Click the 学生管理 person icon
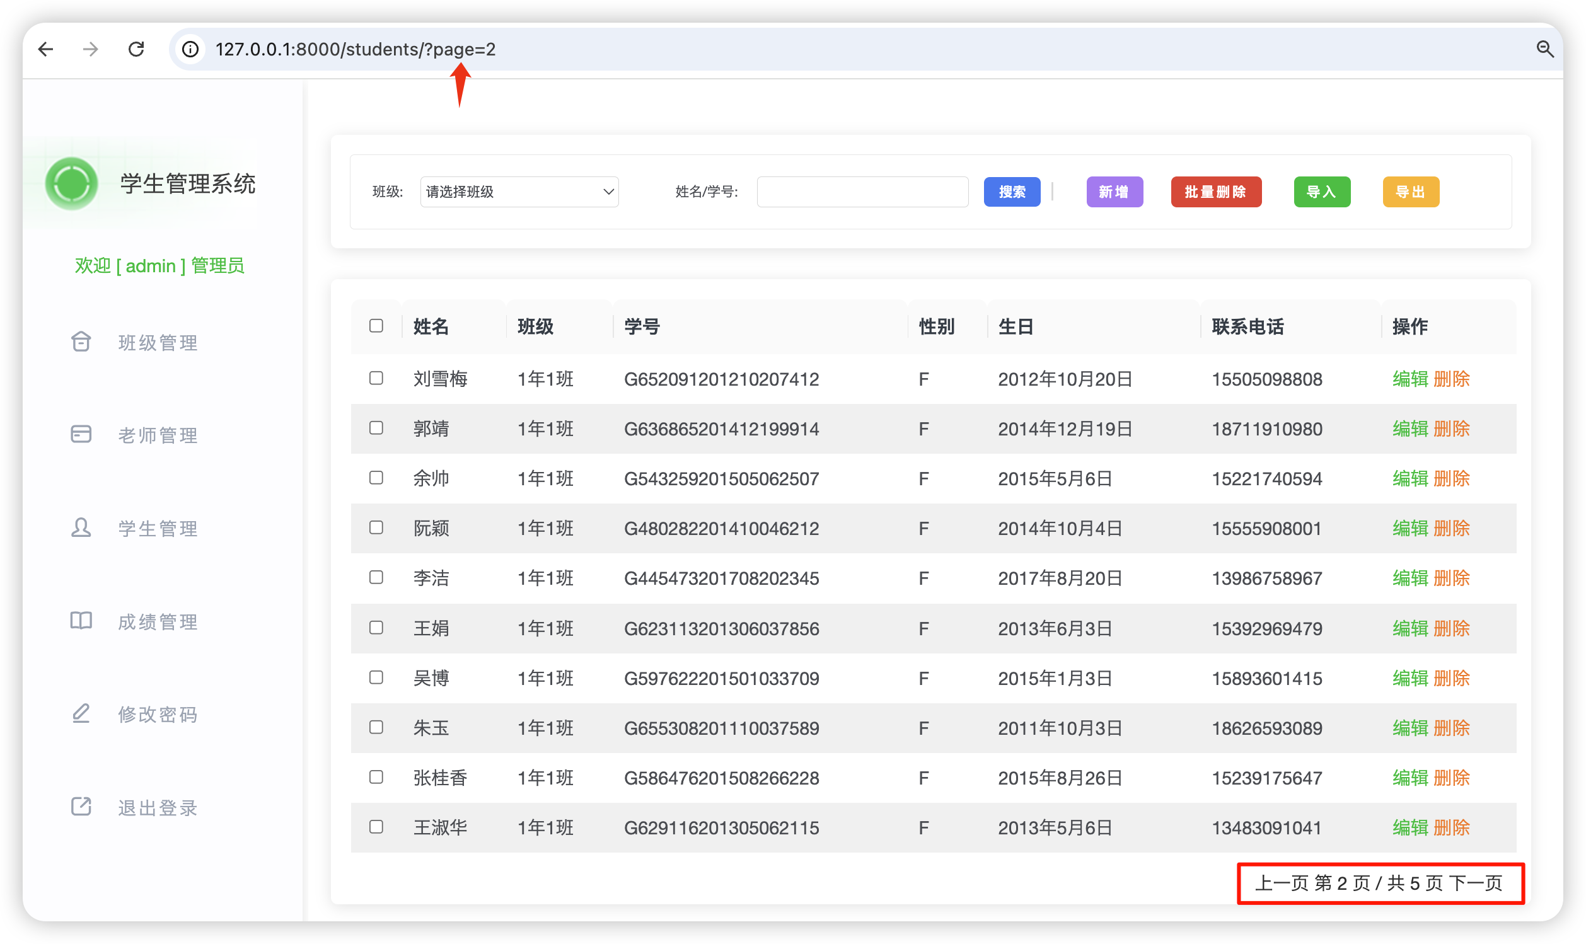1586x944 pixels. (x=81, y=527)
